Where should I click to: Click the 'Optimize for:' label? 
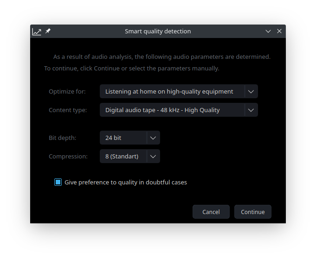(67, 92)
